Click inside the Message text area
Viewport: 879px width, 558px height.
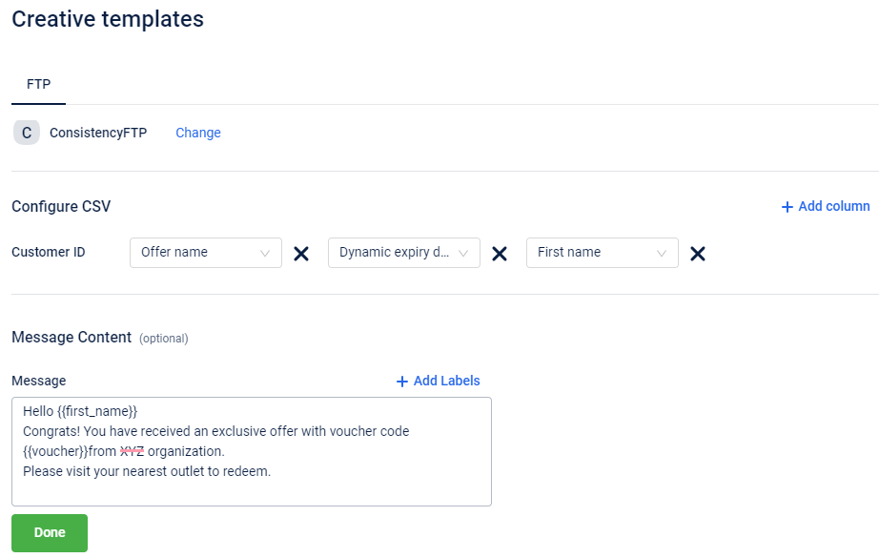click(x=252, y=451)
